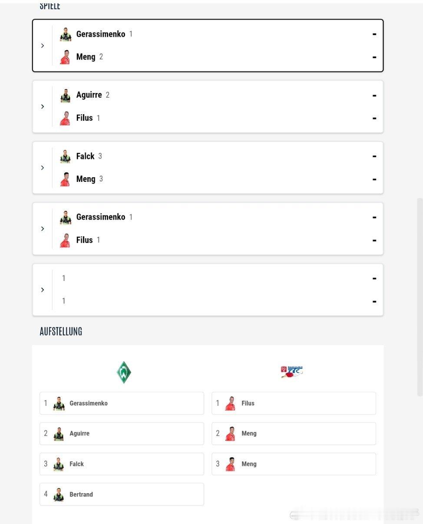The image size is (423, 524).
Task: Click Gerassimenko's avatar in the lineup list
Action: tap(59, 403)
